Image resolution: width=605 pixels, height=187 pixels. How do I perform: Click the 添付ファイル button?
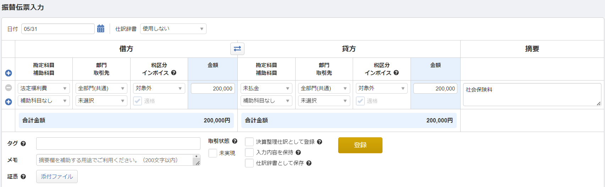pos(57,176)
